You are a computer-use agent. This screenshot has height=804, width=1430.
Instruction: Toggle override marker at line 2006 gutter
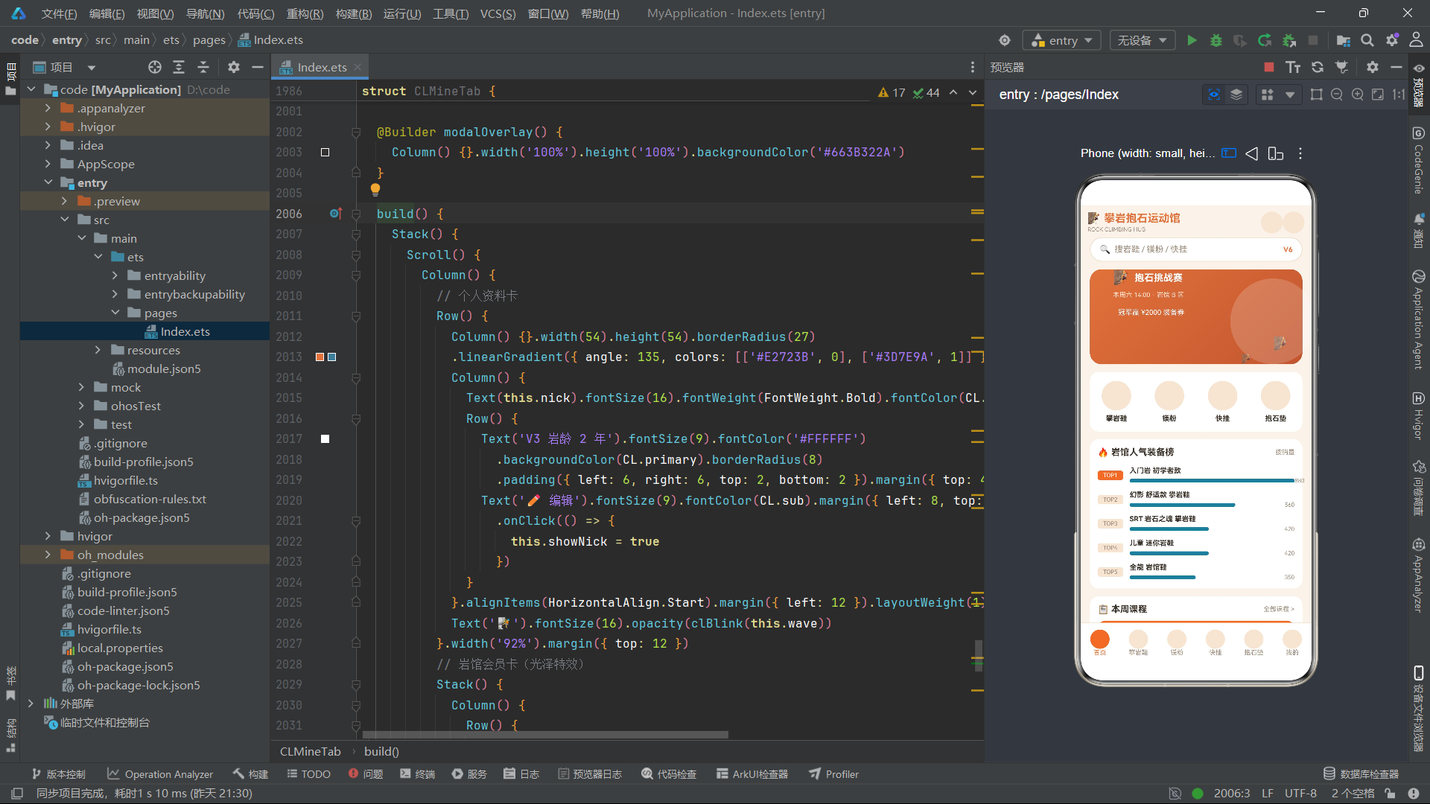336,214
